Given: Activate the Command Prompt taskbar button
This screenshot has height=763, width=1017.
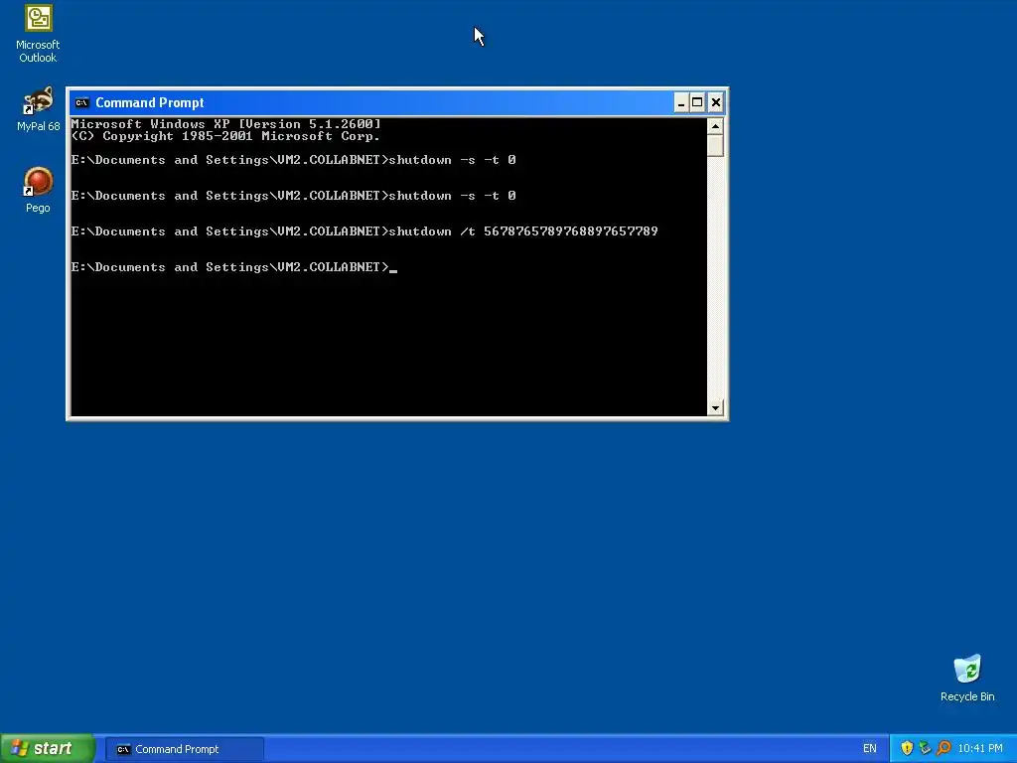Looking at the screenshot, I should [184, 749].
